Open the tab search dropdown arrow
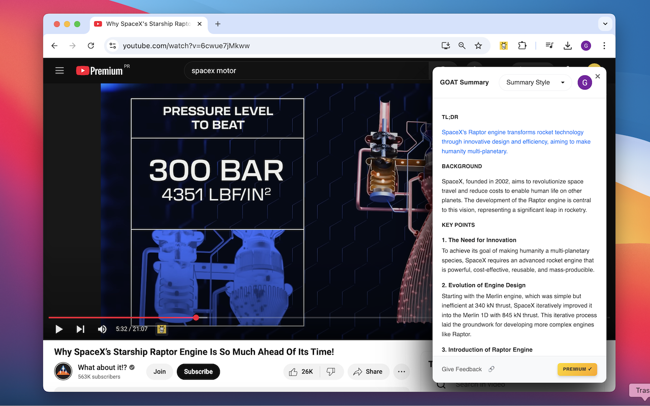The width and height of the screenshot is (650, 406). click(x=605, y=24)
